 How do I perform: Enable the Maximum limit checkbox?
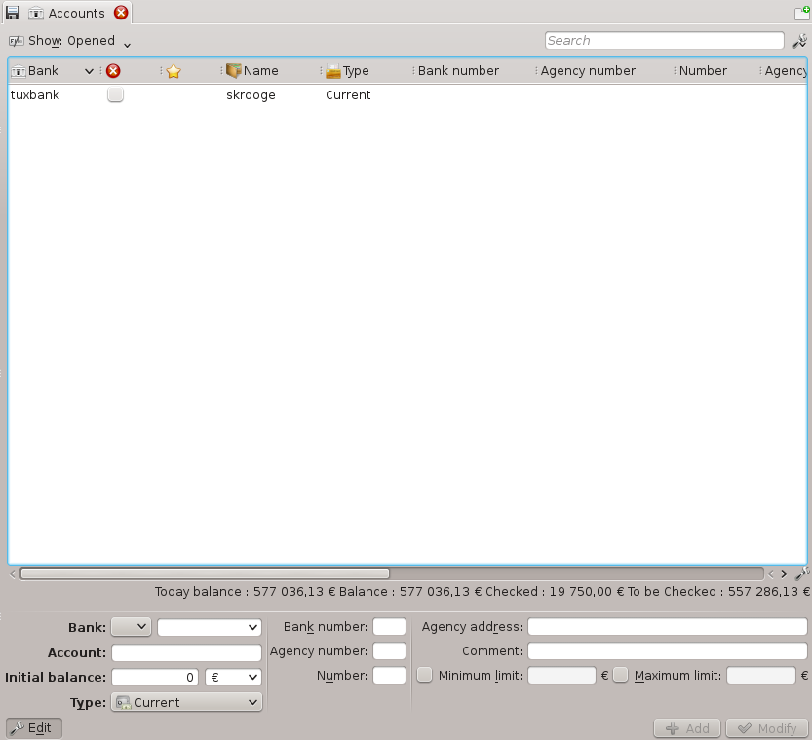[x=620, y=675]
